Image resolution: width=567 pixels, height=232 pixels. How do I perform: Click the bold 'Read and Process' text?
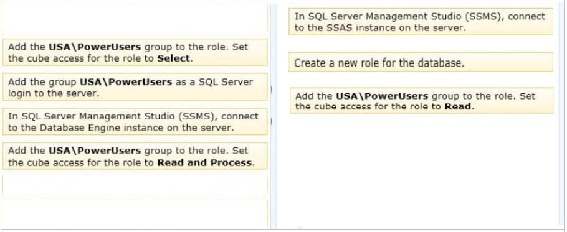pos(204,162)
